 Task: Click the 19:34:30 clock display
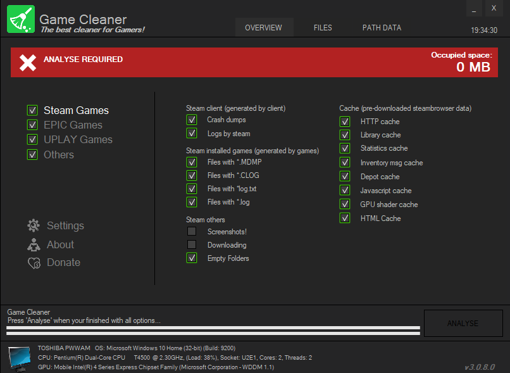(484, 30)
